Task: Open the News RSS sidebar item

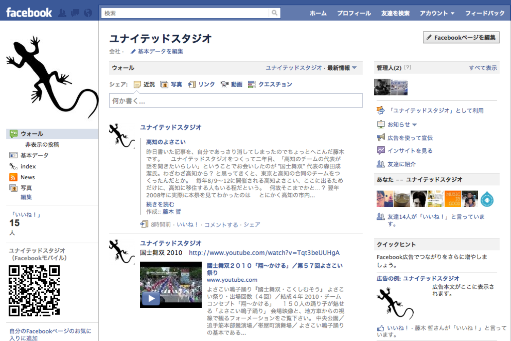Action: pyautogui.click(x=27, y=177)
